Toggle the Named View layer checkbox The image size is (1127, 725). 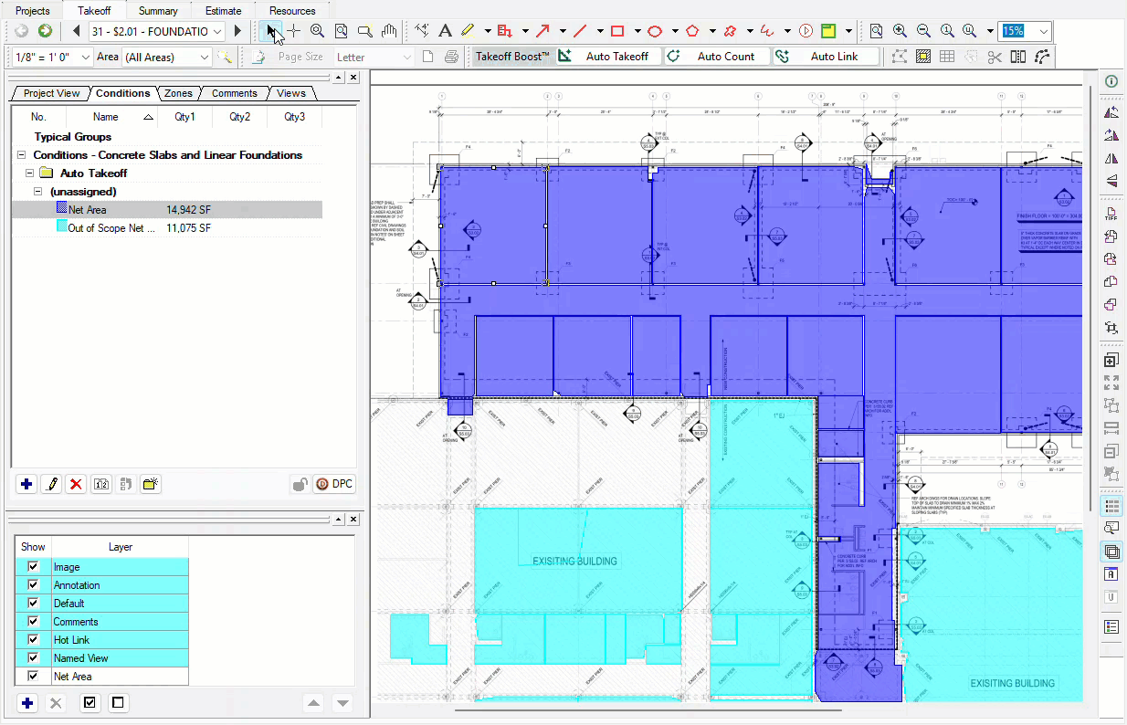(x=34, y=658)
